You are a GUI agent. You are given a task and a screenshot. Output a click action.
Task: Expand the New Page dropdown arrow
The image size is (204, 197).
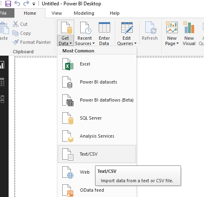177,43
